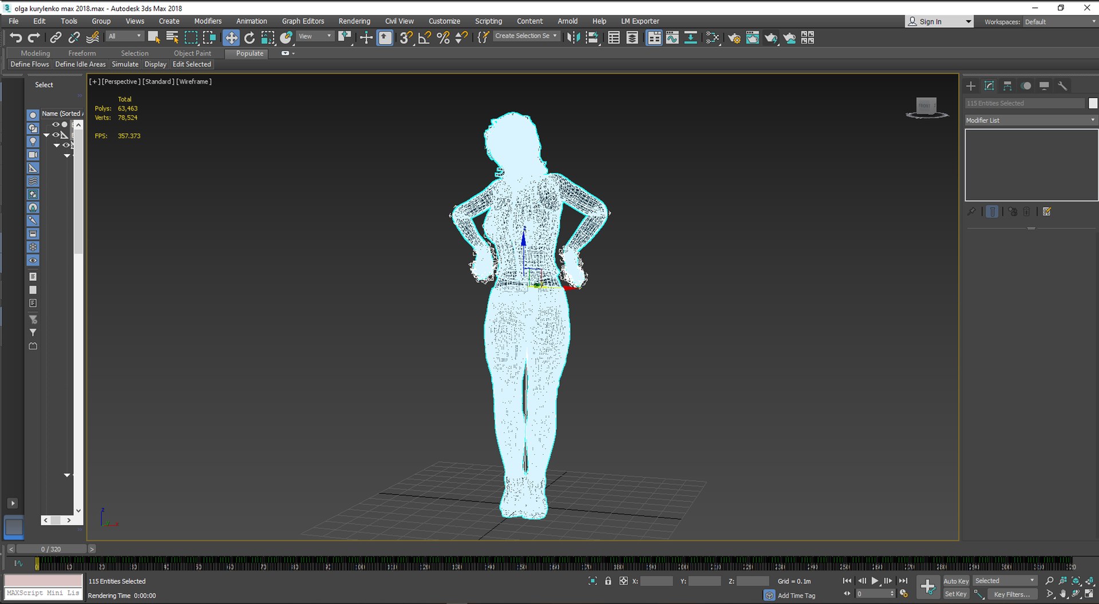Image resolution: width=1099 pixels, height=604 pixels.
Task: Open the Rendering menu
Action: click(x=354, y=21)
